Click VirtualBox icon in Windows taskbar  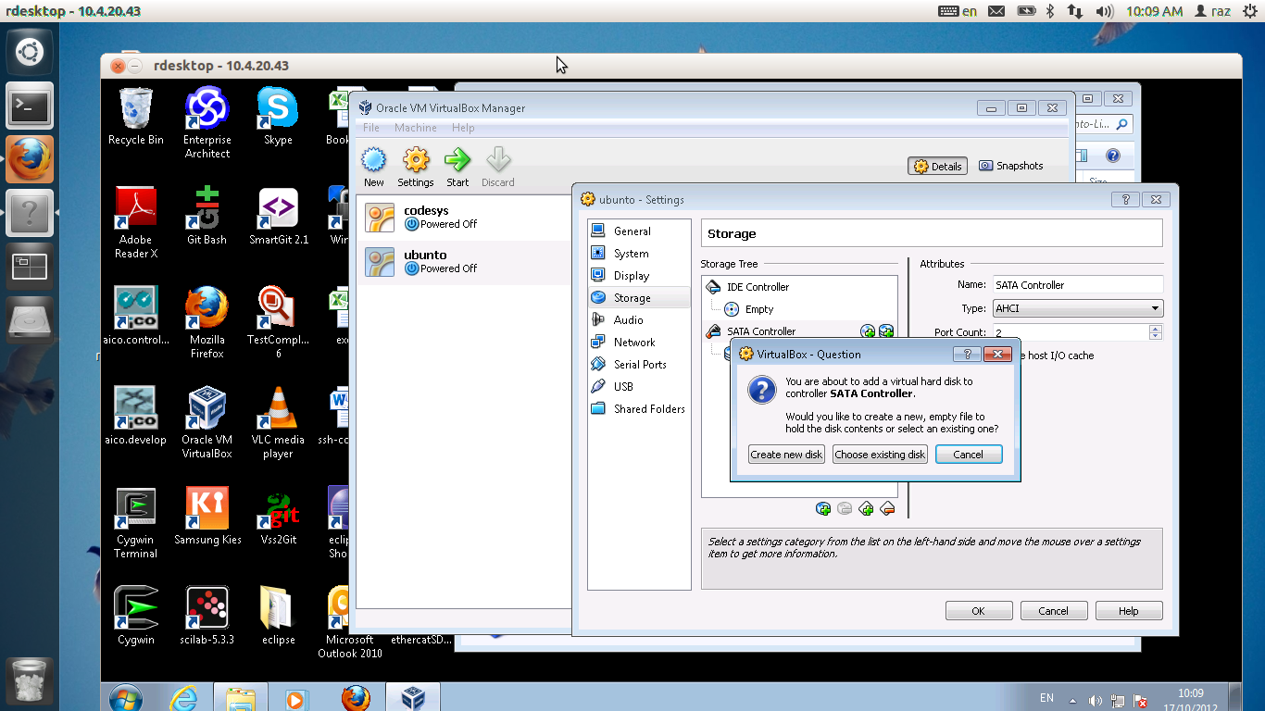pos(412,697)
